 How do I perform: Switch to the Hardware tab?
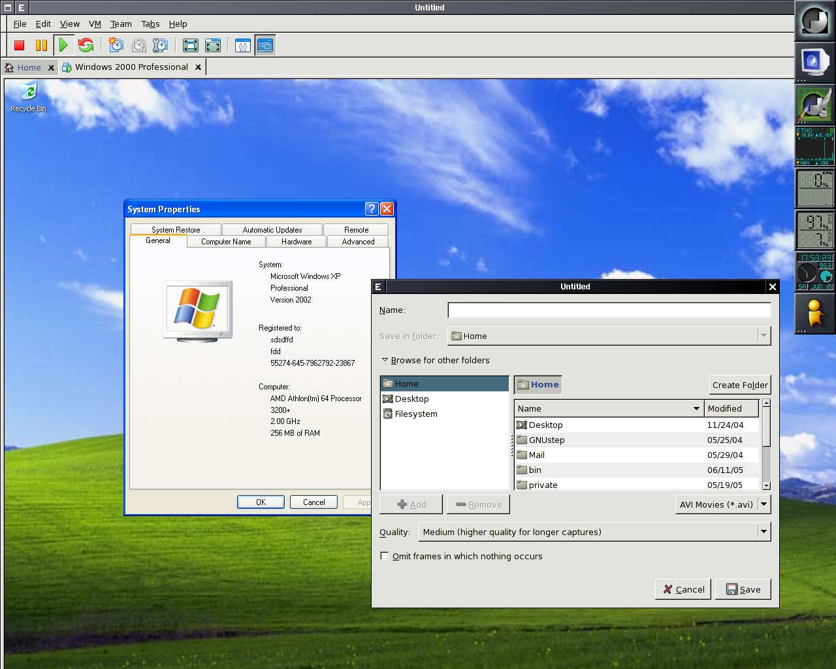(x=297, y=241)
